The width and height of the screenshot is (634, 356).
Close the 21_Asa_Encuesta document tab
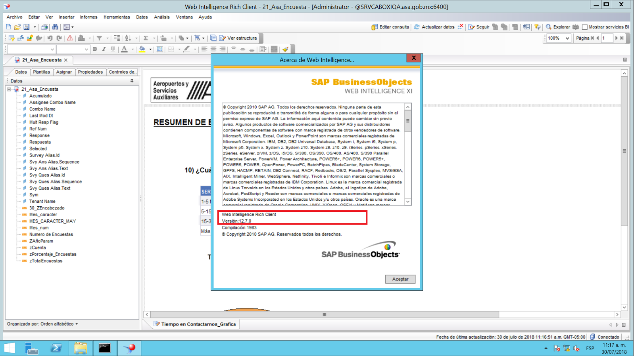[x=66, y=60]
